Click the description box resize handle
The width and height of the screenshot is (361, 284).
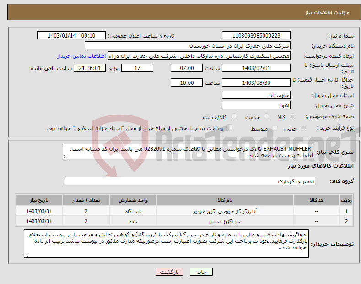tap(65, 157)
